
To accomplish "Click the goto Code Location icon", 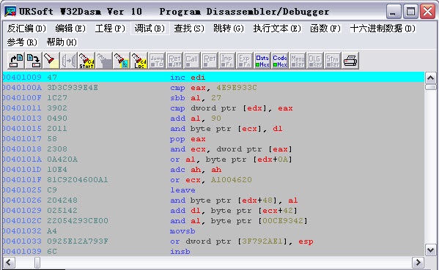I will click(x=139, y=61).
